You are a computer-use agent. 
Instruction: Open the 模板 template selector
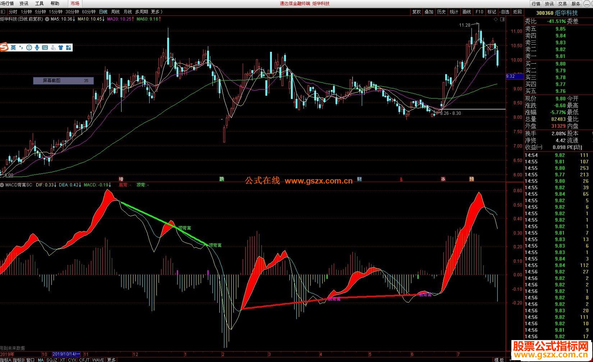tap(499, 359)
